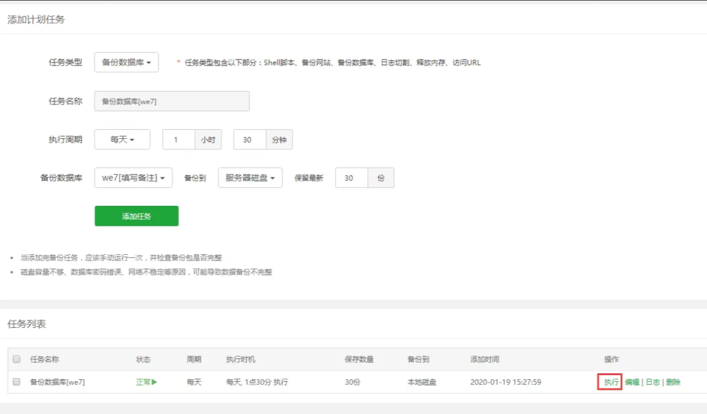Click the 执行 link to run the task
Image resolution: width=707 pixels, height=414 pixels.
click(x=611, y=382)
